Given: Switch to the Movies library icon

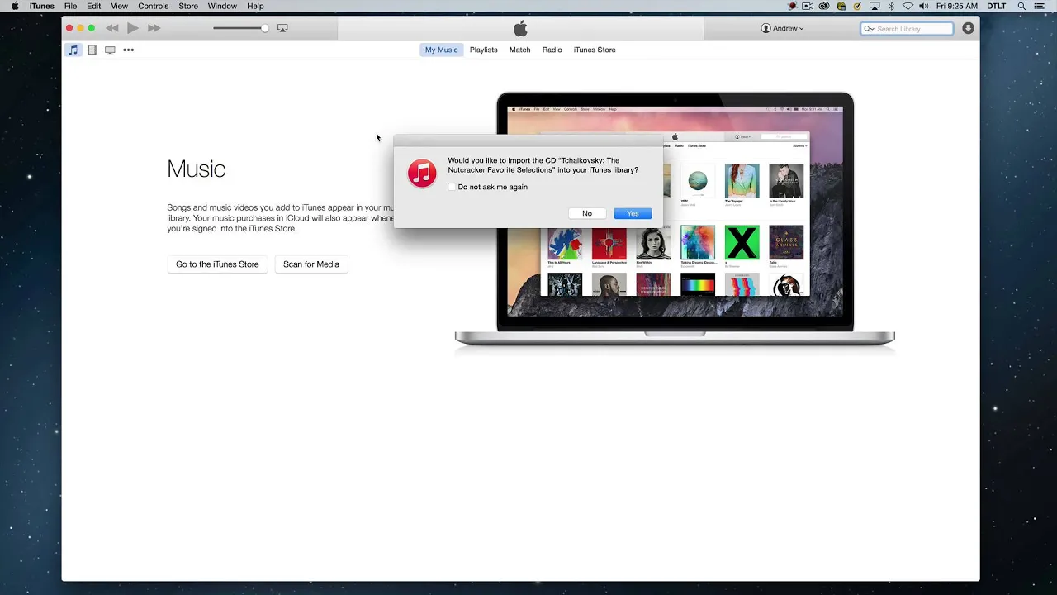Looking at the screenshot, I should (92, 50).
